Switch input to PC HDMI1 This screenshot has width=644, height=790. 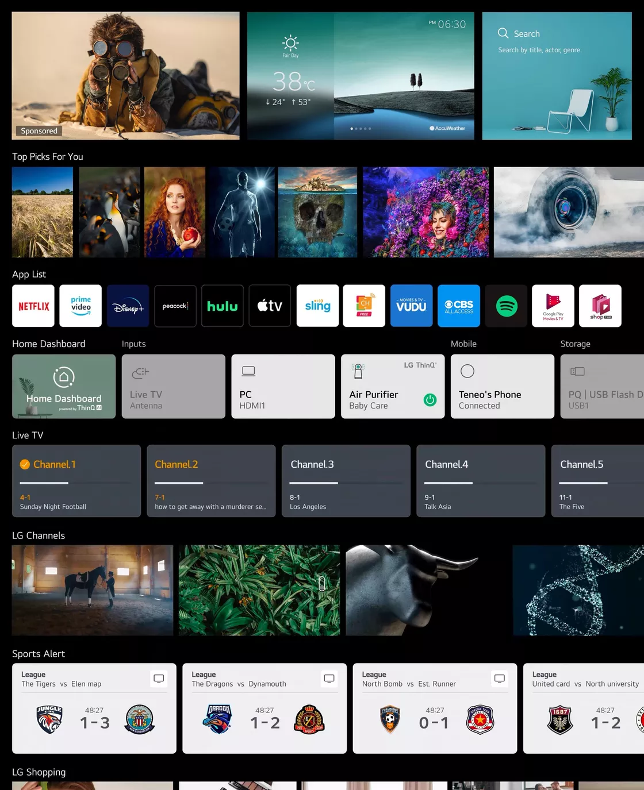point(283,386)
